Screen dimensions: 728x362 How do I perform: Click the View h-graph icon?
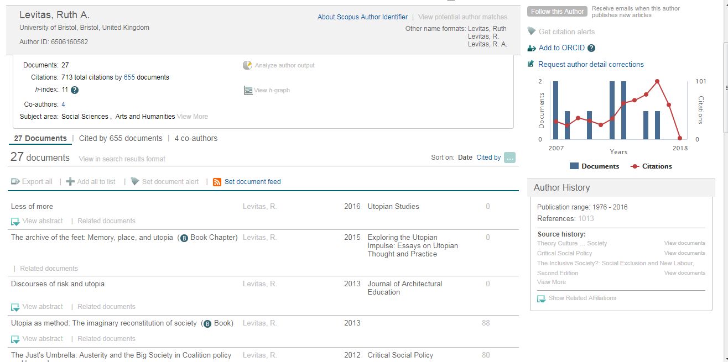(x=248, y=91)
